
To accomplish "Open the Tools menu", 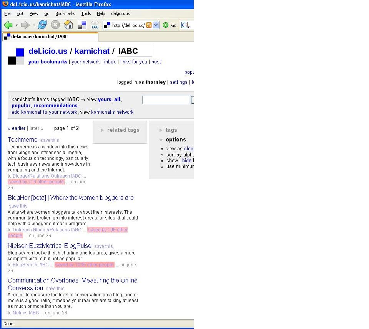I will (86, 13).
